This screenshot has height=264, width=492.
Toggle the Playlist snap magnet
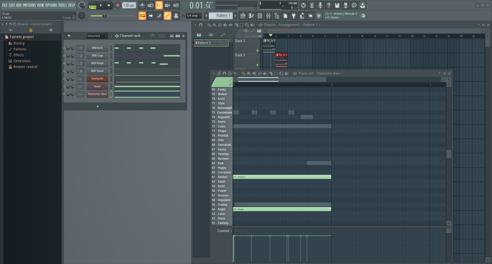[201, 25]
